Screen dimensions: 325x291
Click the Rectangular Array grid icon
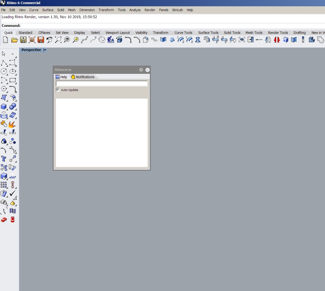point(4,185)
